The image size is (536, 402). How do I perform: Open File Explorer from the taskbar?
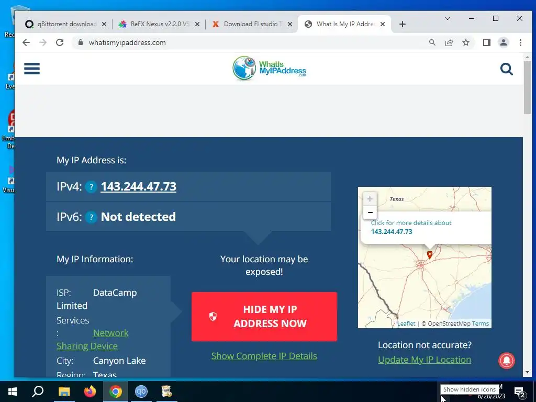click(x=64, y=392)
